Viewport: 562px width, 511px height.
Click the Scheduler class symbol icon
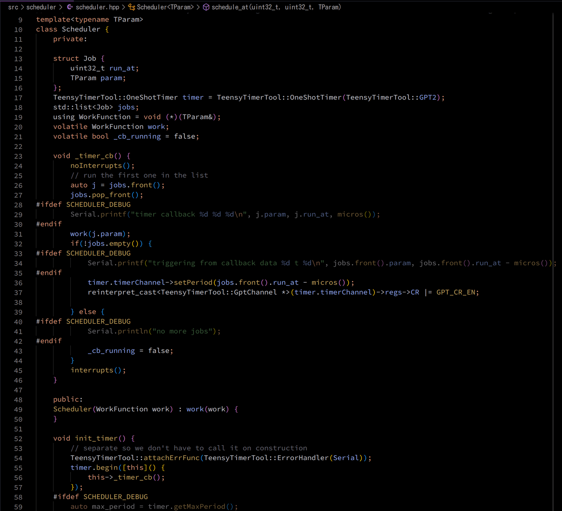tap(131, 7)
